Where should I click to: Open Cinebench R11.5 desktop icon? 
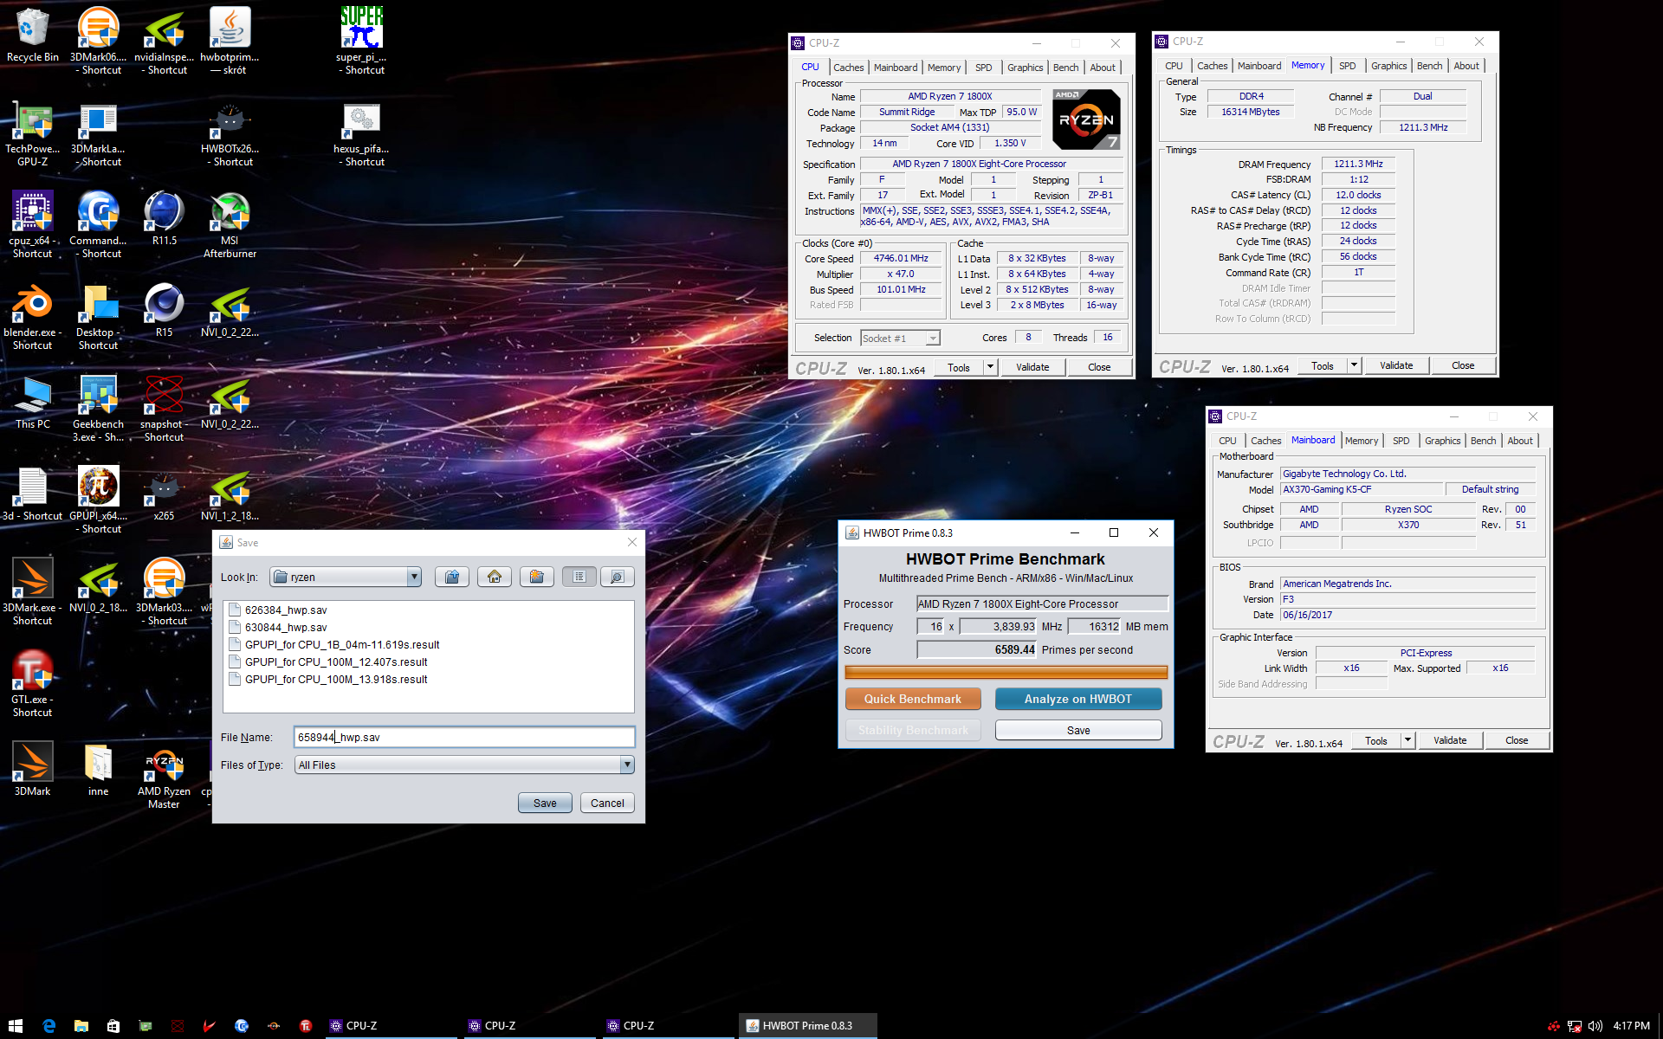point(164,218)
